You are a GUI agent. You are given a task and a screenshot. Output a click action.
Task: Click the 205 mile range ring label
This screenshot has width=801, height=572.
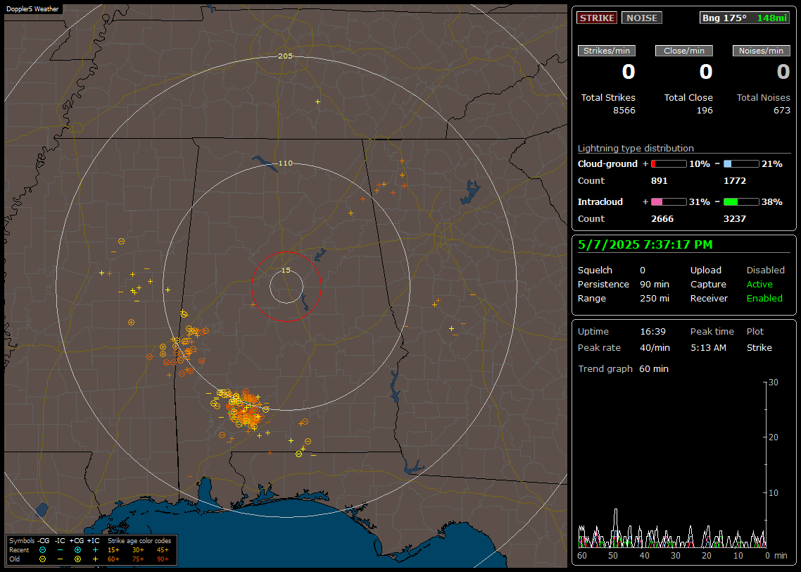pyautogui.click(x=285, y=56)
